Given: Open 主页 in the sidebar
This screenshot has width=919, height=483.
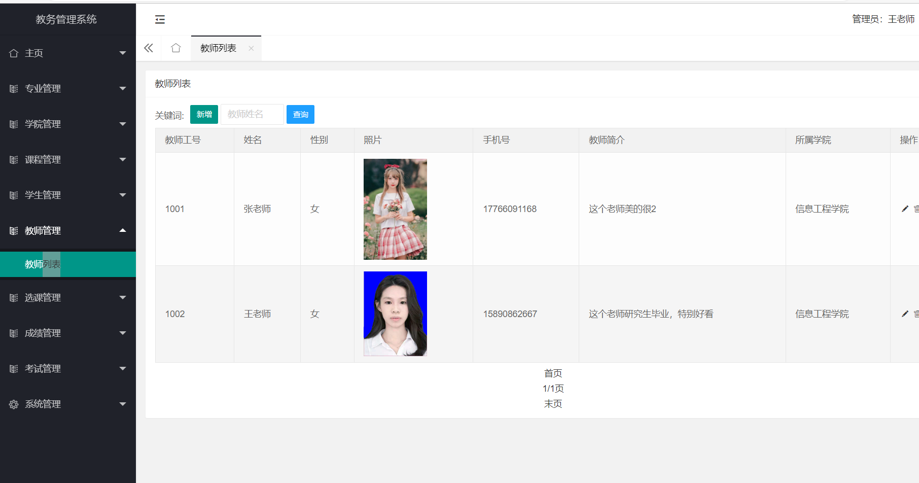Looking at the screenshot, I should pos(68,53).
